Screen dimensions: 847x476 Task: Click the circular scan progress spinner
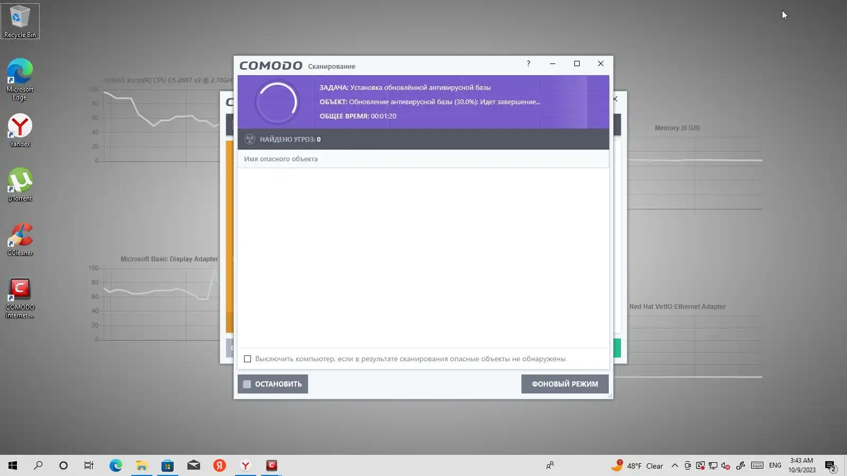(x=277, y=102)
